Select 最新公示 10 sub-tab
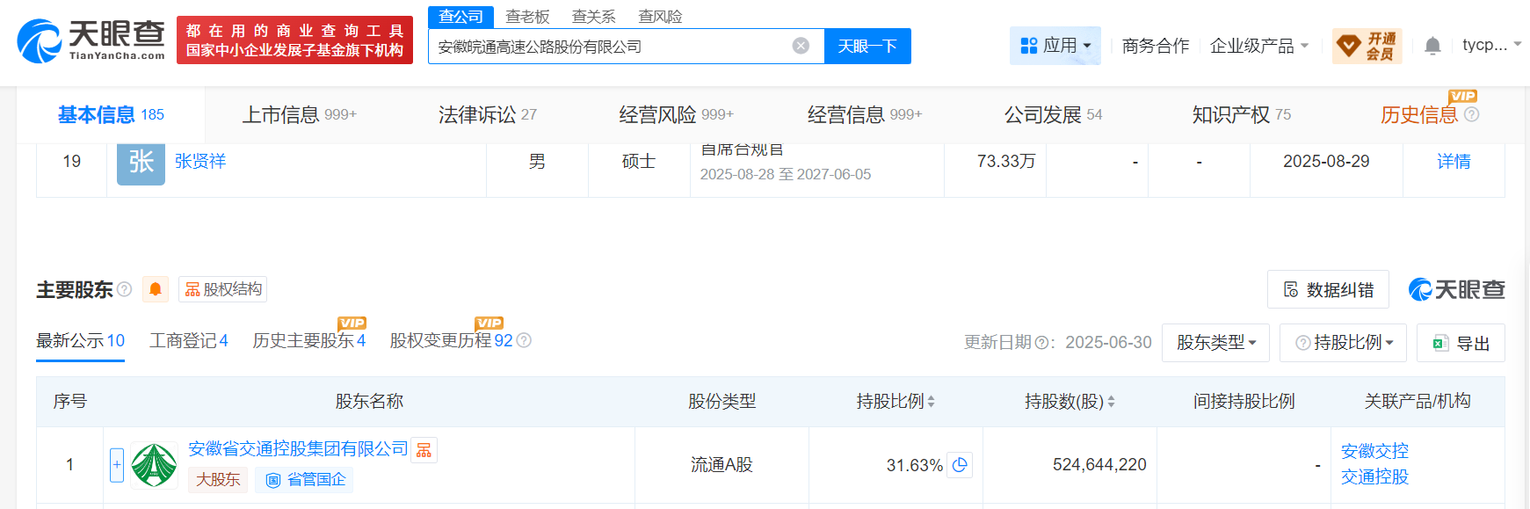The image size is (1530, 509). coord(80,341)
